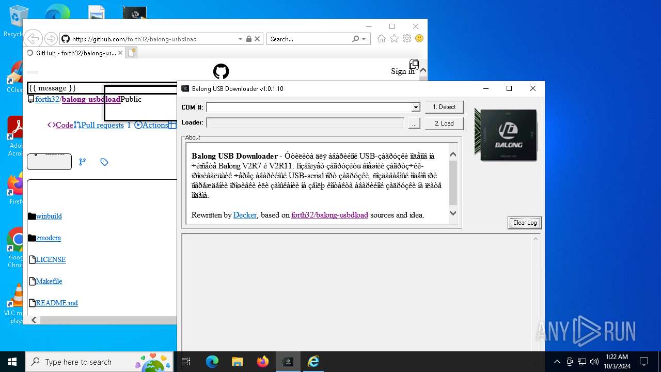661x372 pixels.
Task: Open a new tab in Internet Explorer
Action: [x=132, y=53]
